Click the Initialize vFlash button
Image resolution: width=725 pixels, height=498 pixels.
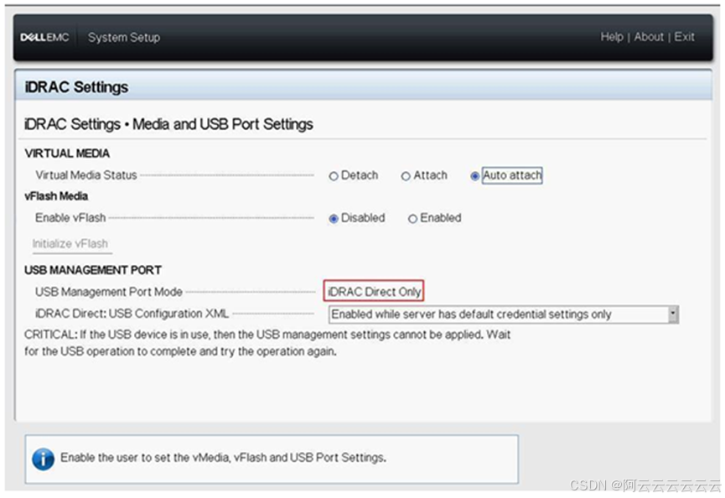70,244
